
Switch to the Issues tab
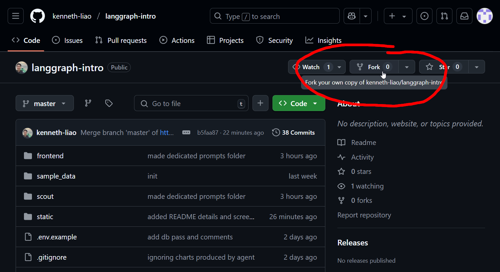[x=68, y=40]
